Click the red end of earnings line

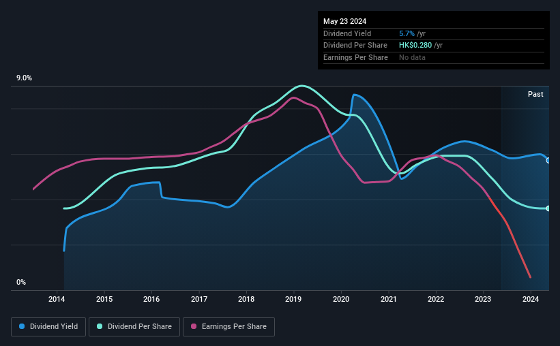tap(530, 277)
